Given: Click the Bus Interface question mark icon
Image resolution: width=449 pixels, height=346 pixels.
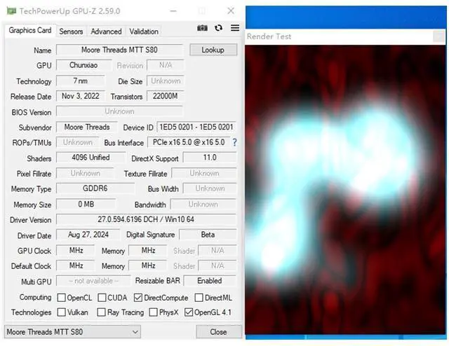Looking at the screenshot, I should point(234,142).
